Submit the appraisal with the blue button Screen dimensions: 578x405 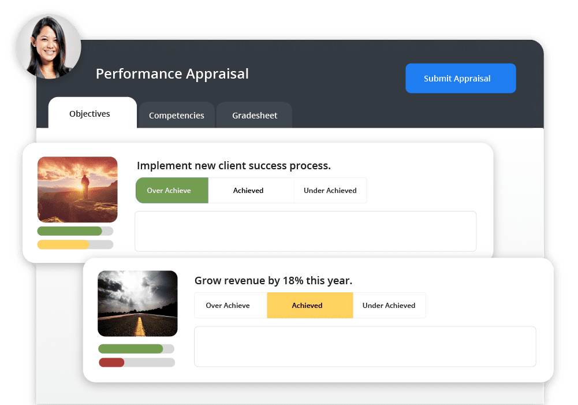point(460,78)
